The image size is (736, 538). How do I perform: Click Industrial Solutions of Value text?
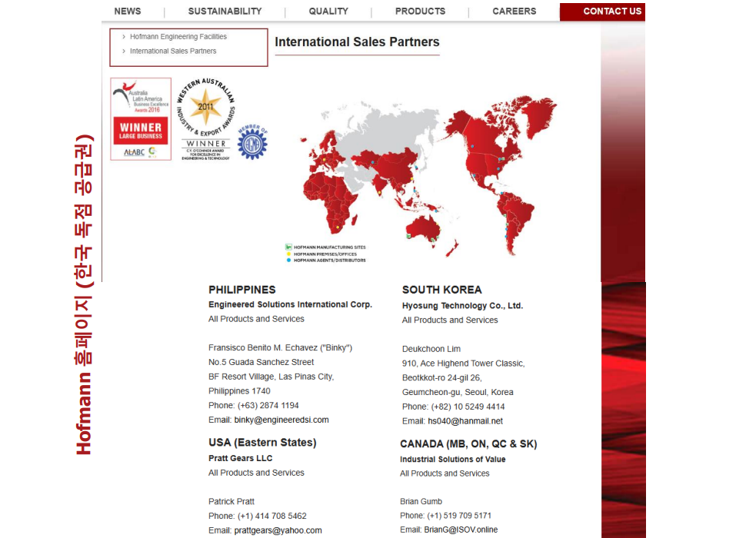(452, 459)
